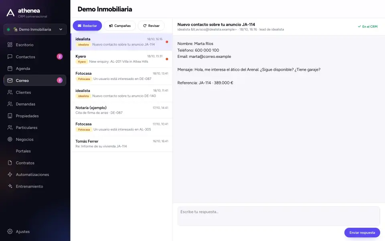Open Kyero email about AL-201 Villa
The height and width of the screenshot is (241, 385).
tap(122, 59)
